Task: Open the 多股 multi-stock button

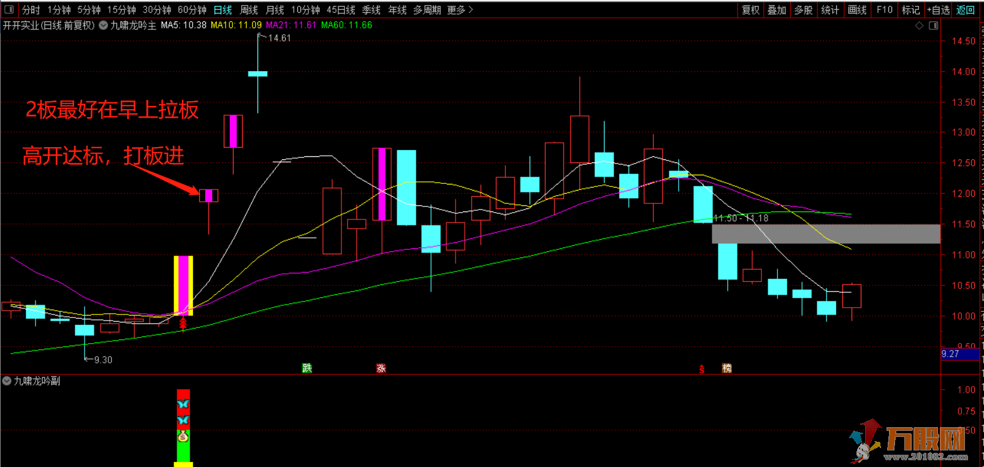Action: tap(803, 10)
